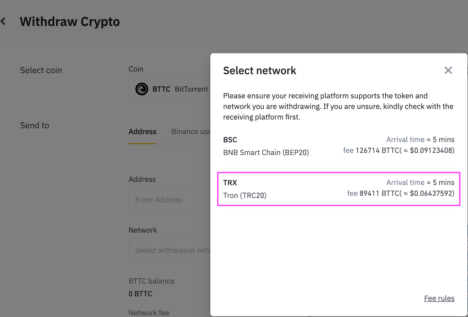
Task: Click the back arrow beside Withdraw Crypto
Action: tap(3, 21)
